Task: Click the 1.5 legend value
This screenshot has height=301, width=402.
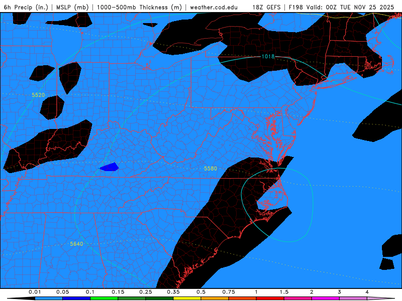Action: click(284, 292)
